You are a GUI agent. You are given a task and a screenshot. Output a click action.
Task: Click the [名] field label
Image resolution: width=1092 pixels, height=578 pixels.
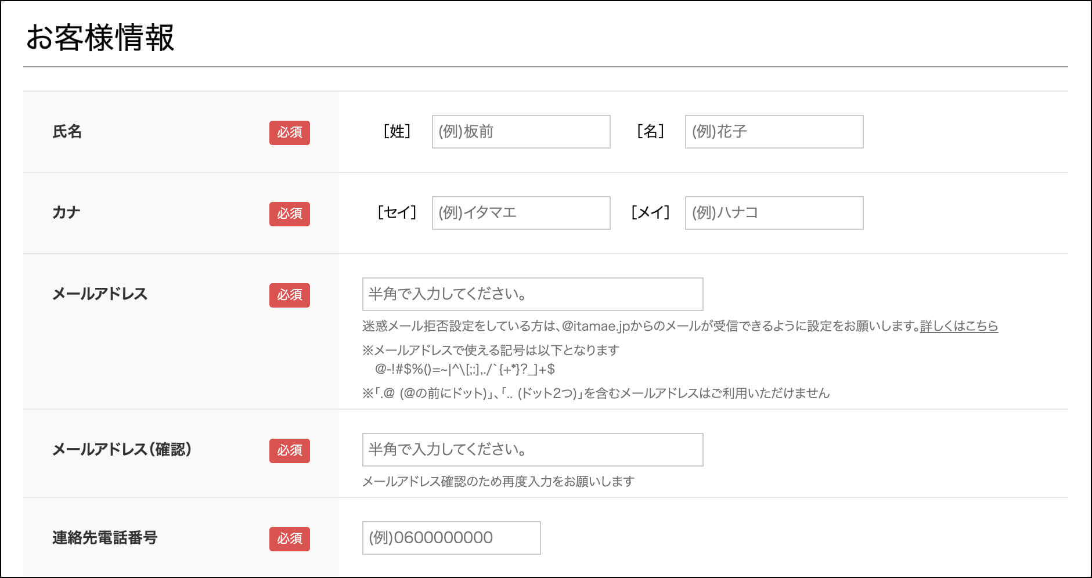650,131
